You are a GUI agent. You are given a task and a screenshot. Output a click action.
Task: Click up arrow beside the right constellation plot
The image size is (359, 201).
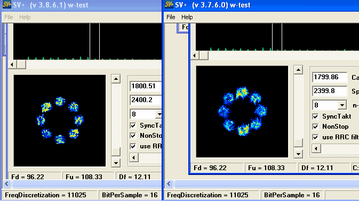pos(298,70)
